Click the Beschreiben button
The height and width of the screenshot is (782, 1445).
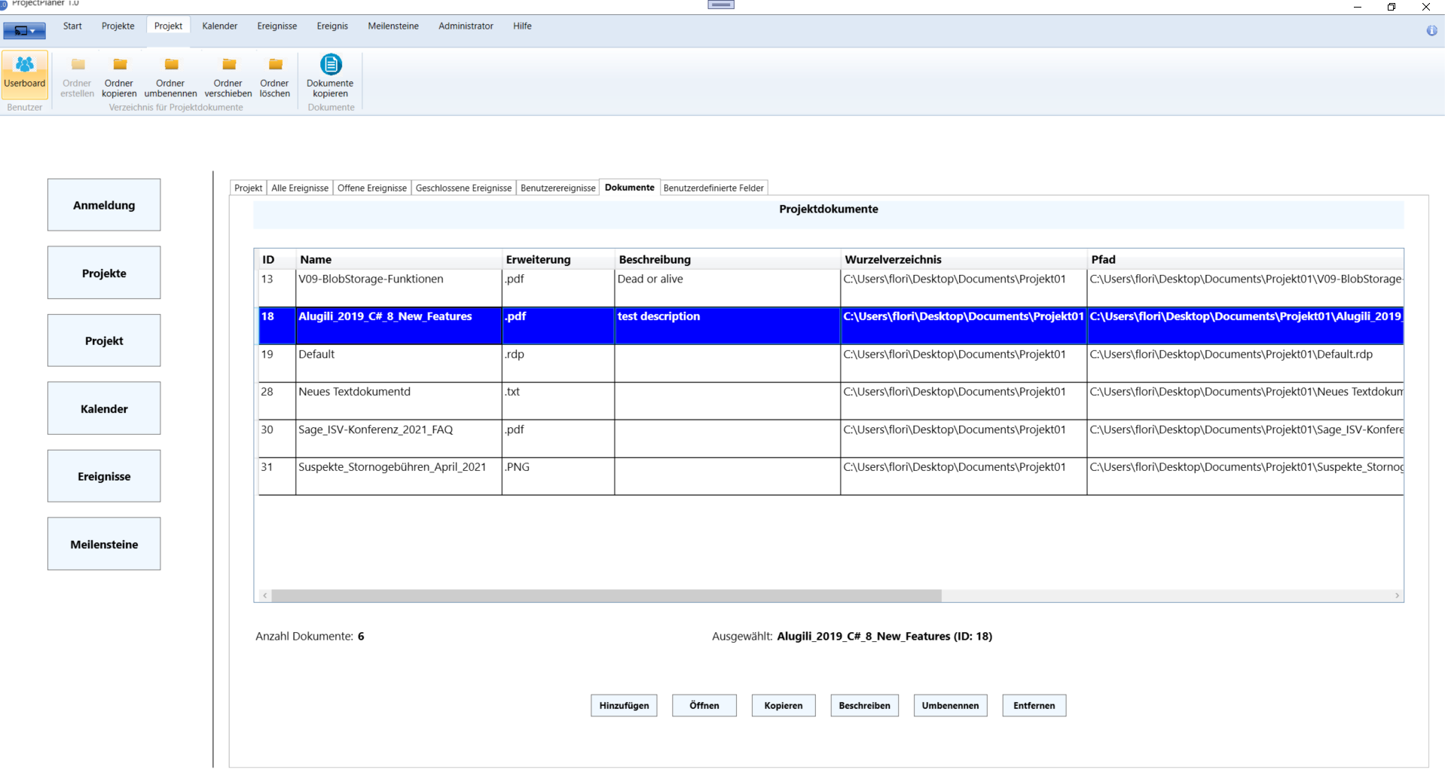pyautogui.click(x=864, y=705)
